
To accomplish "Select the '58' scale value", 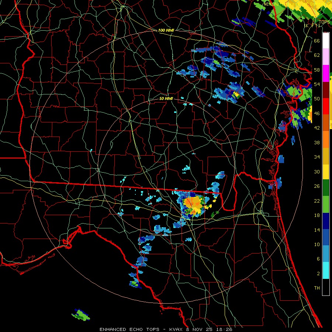I will 317,70.
